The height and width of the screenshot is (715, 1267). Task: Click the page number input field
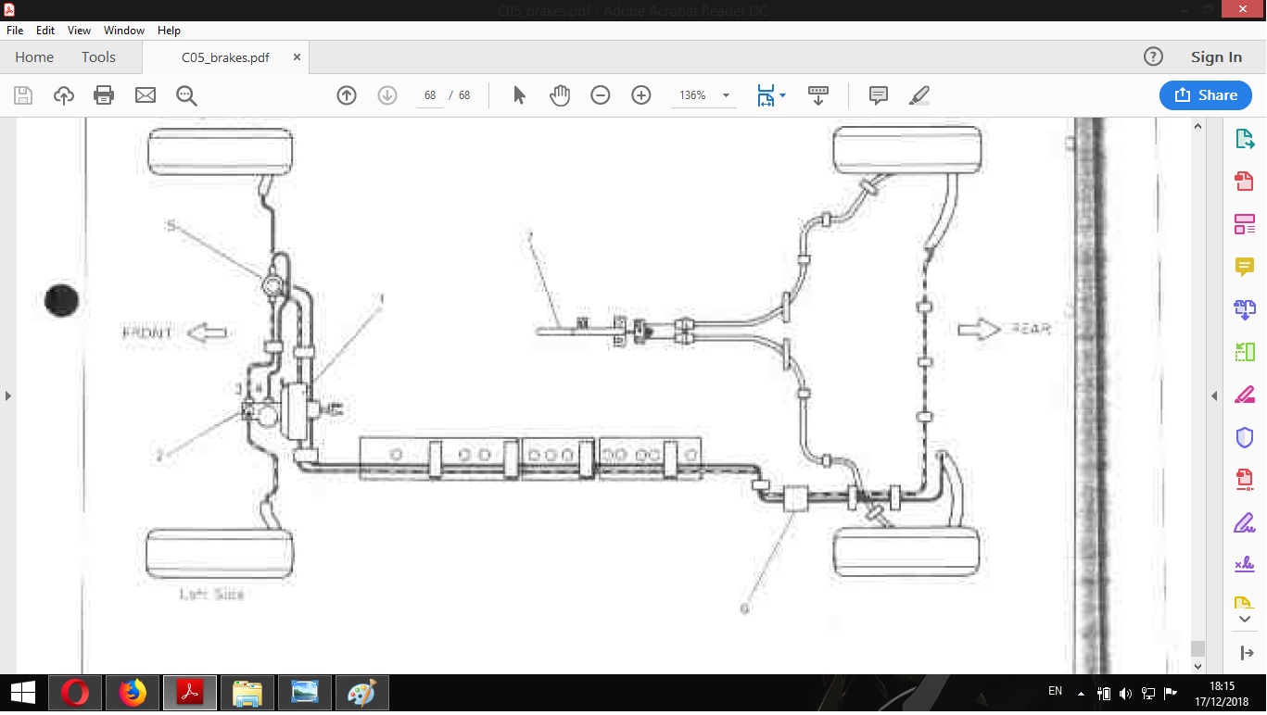point(430,95)
